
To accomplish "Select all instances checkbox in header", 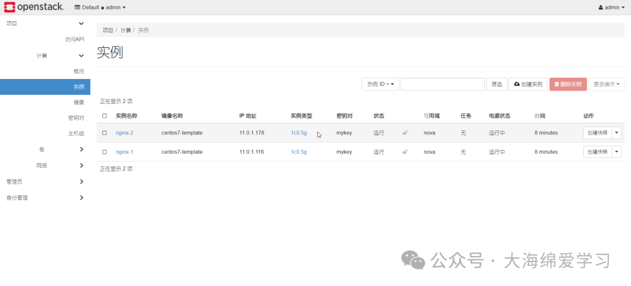I will (x=105, y=116).
